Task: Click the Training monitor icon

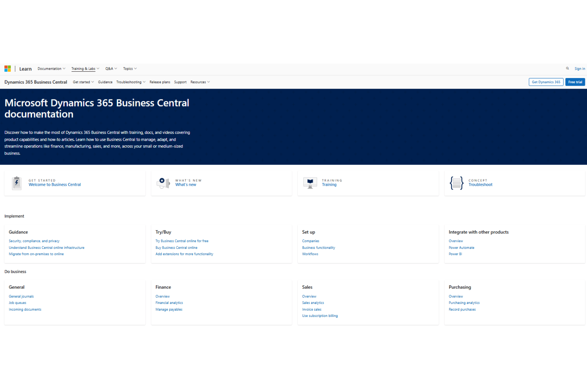Action: click(x=310, y=183)
